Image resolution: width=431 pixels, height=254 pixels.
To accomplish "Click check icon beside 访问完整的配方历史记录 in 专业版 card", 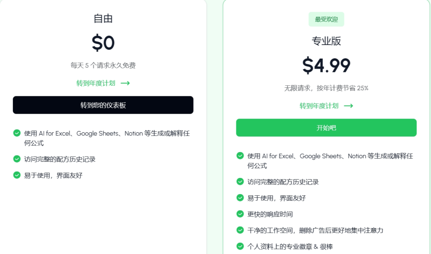I will (240, 182).
